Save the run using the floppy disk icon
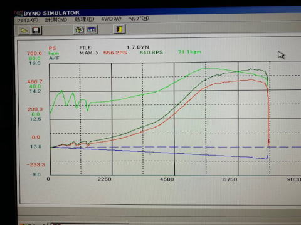 [x=36, y=31]
